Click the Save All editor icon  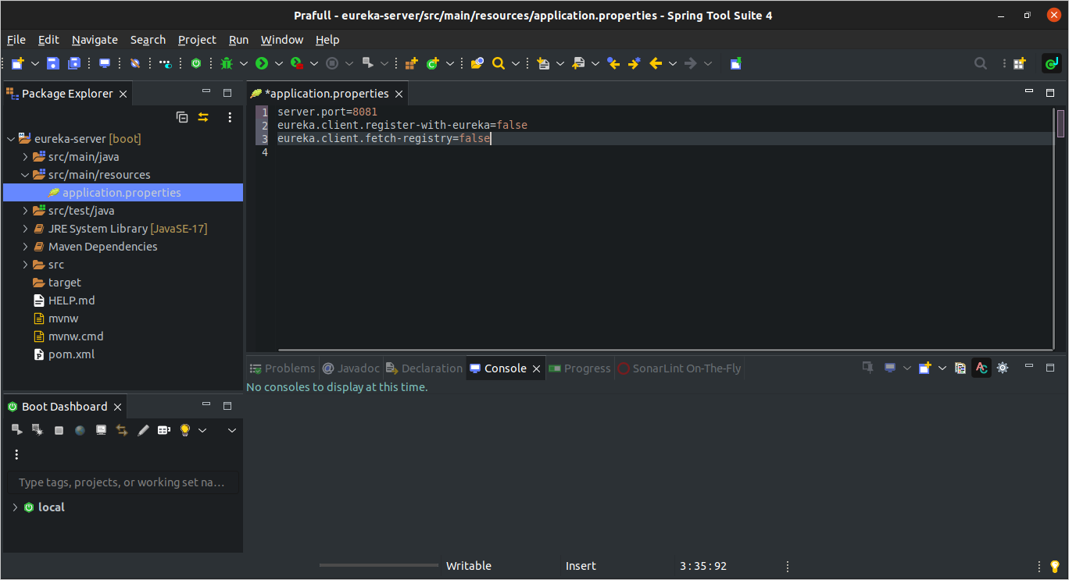tap(74, 63)
